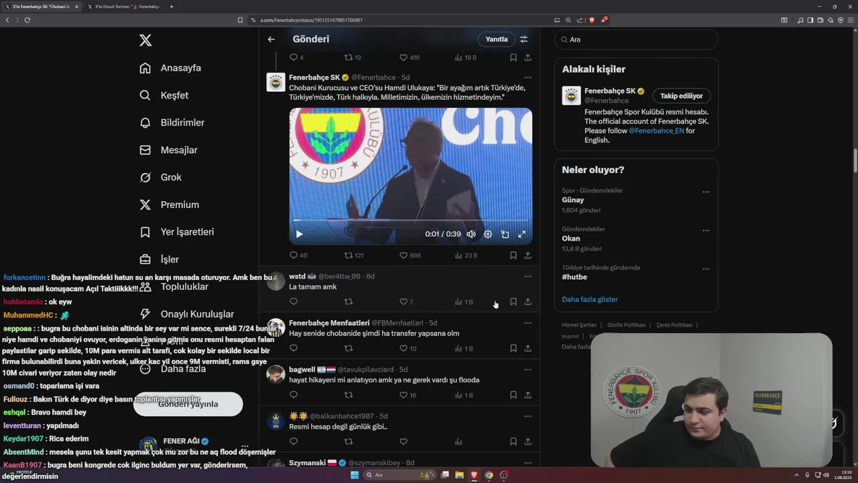Viewport: 858px width, 483px height.
Task: Like wstd's reply with 7 likes
Action: (406, 302)
